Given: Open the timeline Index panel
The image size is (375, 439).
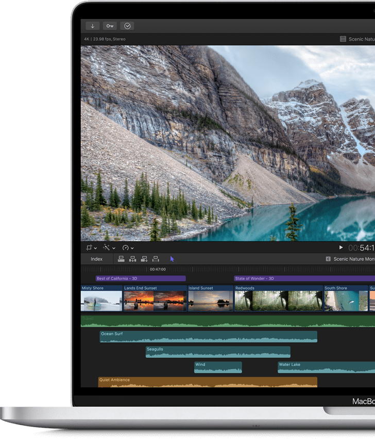Looking at the screenshot, I should tap(96, 259).
